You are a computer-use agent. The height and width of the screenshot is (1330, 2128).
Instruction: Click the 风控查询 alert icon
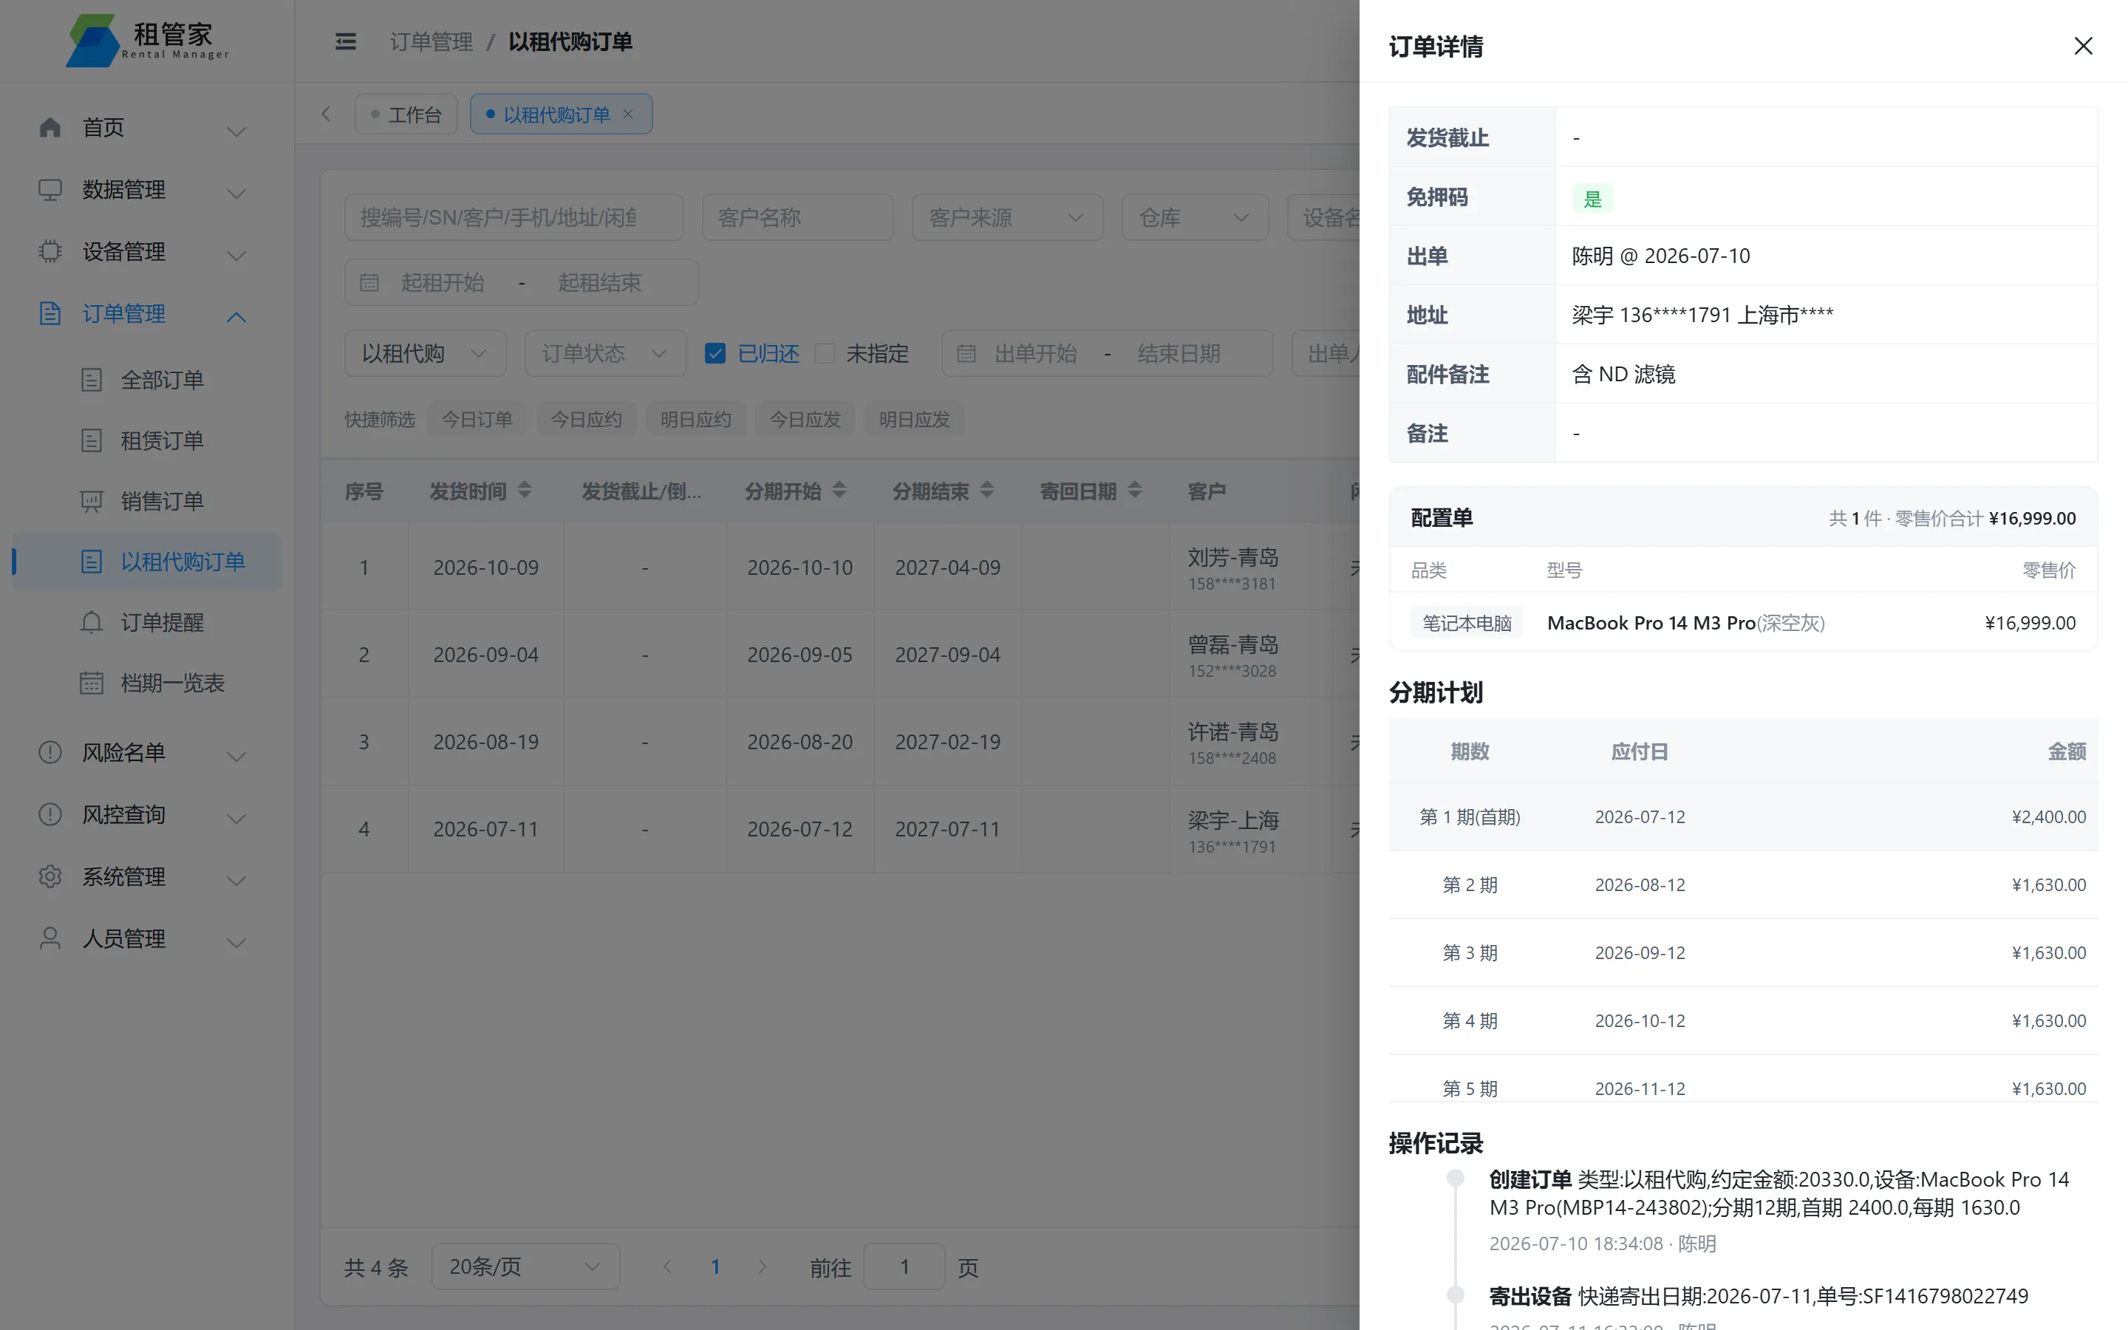[50, 814]
